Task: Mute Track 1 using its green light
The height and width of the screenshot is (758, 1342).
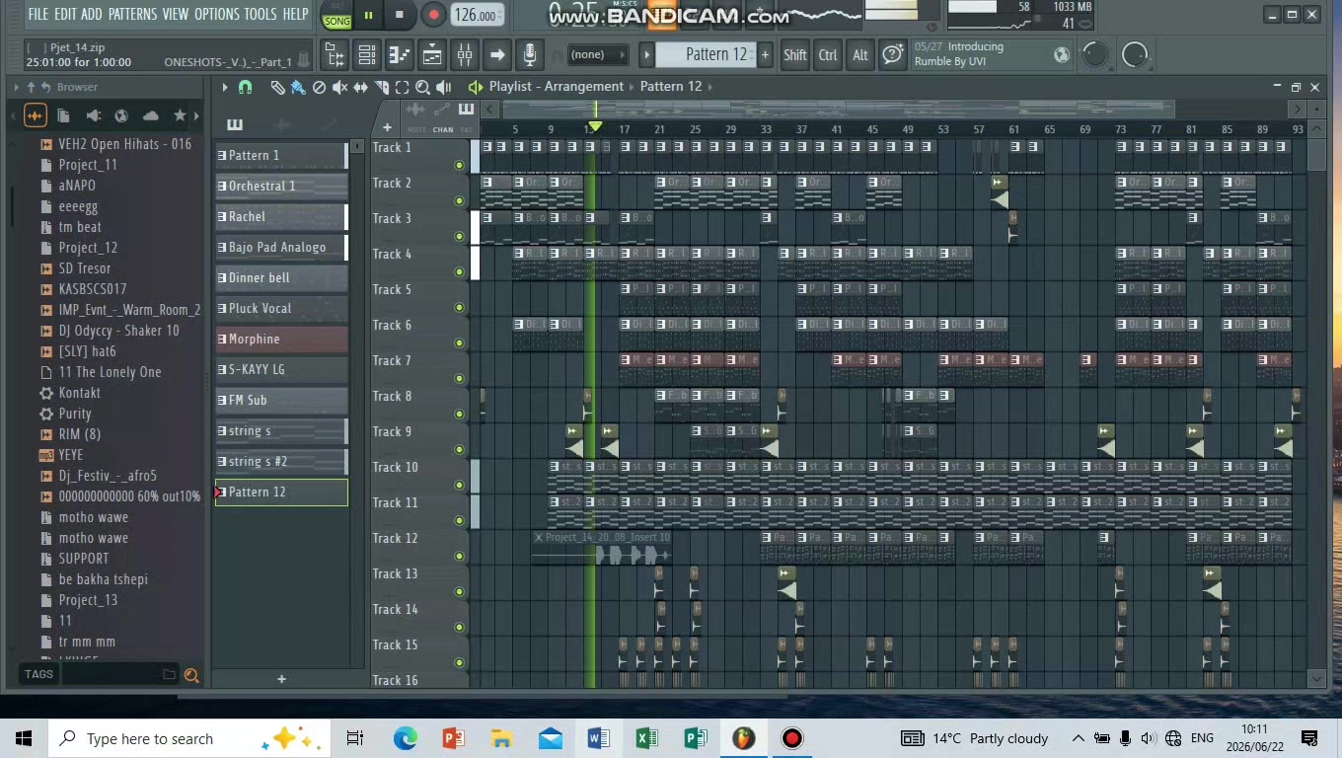Action: pos(459,165)
